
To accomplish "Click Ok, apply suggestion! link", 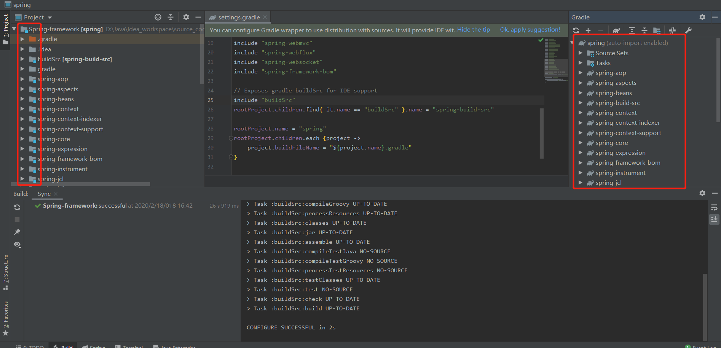I will (x=530, y=30).
